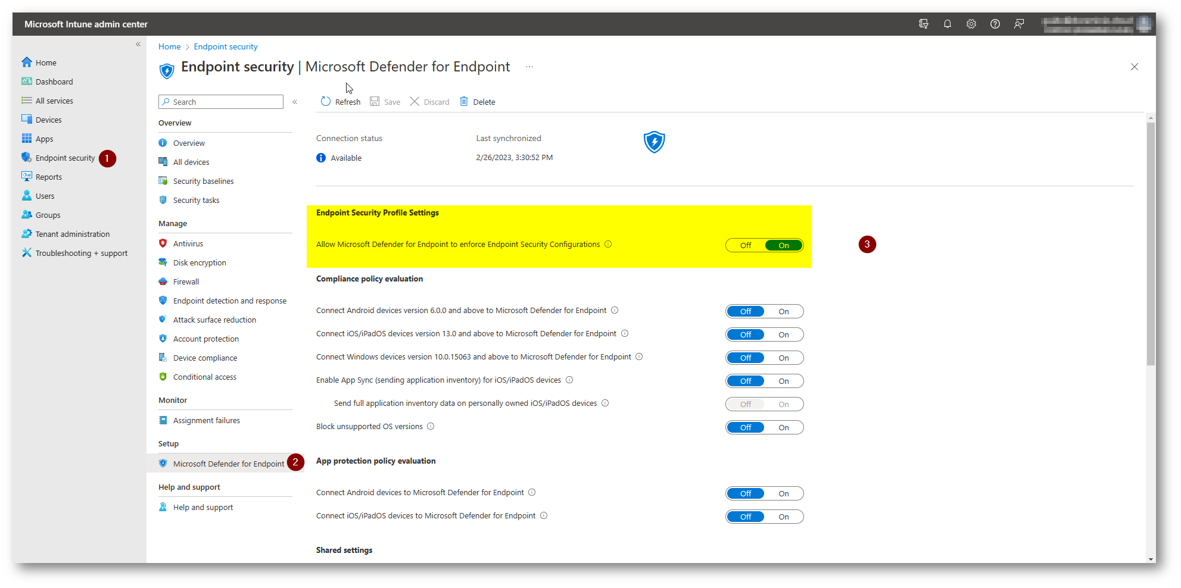1181x588 pixels.
Task: Click info icon for Connect Windows devices version 10.0.15063
Action: point(639,356)
